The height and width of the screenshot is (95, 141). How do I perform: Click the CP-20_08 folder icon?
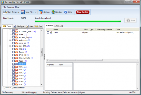point(16,55)
